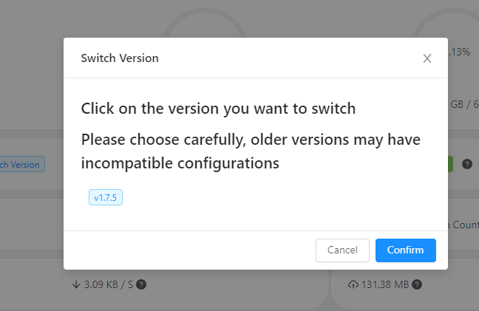Click the partially visible Count label
The width and height of the screenshot is (479, 311).
point(463,225)
